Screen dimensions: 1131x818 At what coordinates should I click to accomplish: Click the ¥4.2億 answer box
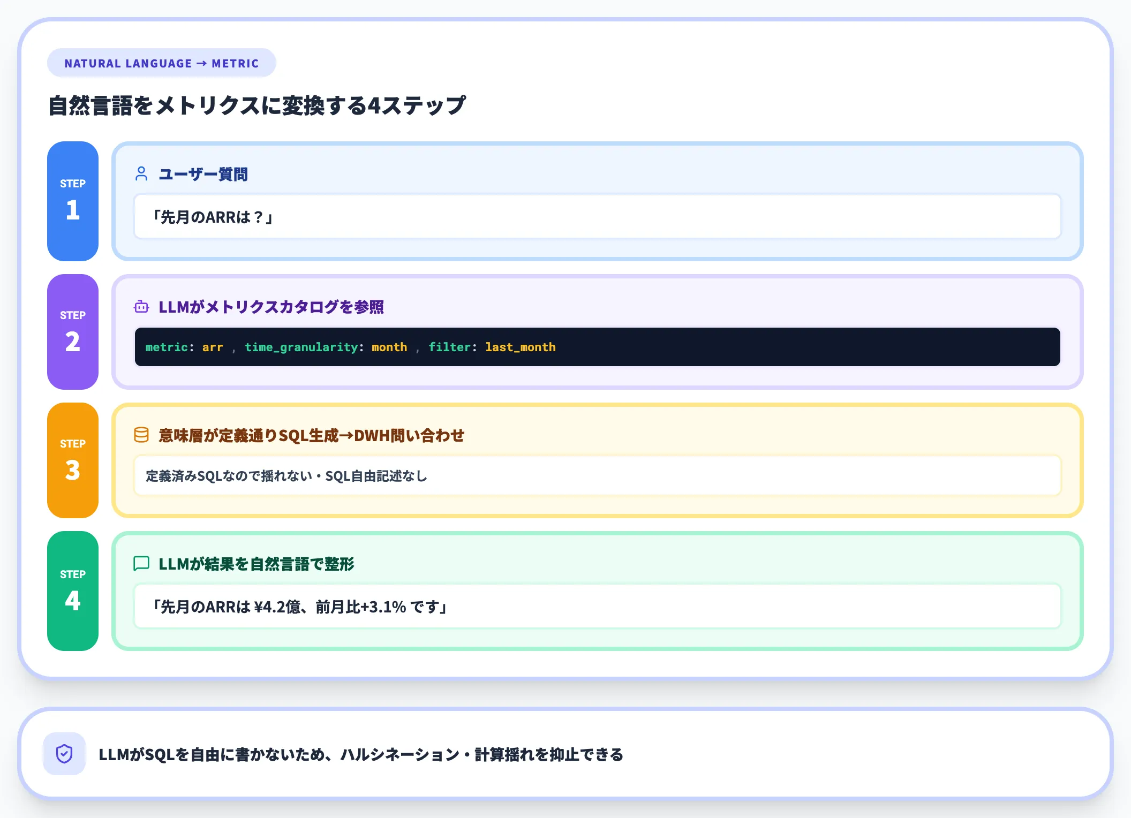(597, 607)
